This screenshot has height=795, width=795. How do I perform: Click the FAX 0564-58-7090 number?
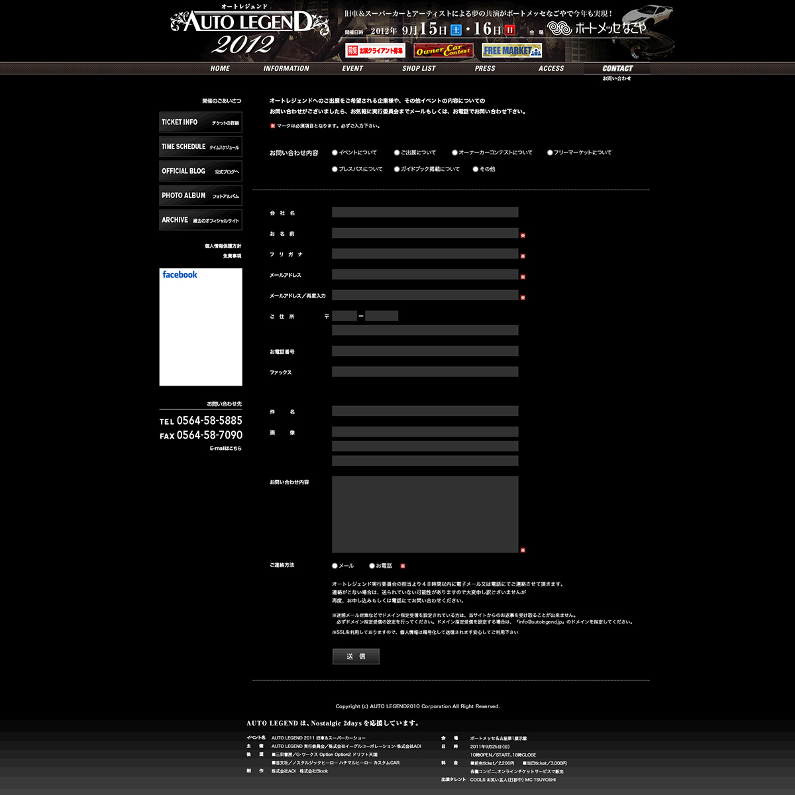201,435
